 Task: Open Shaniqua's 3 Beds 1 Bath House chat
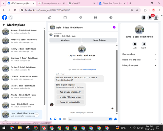click(x=22, y=59)
